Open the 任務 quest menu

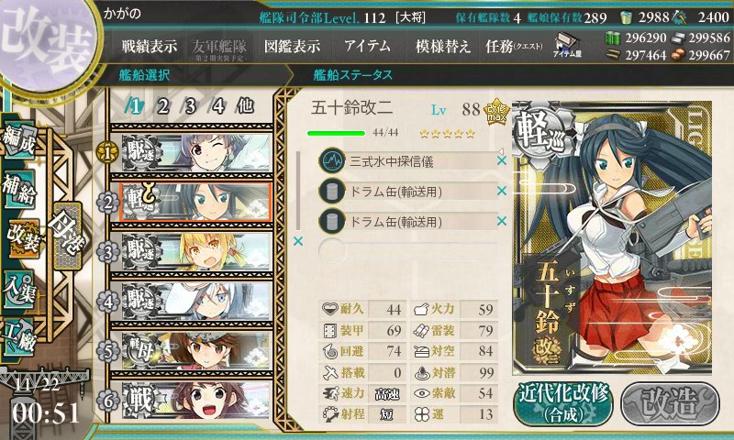point(514,46)
